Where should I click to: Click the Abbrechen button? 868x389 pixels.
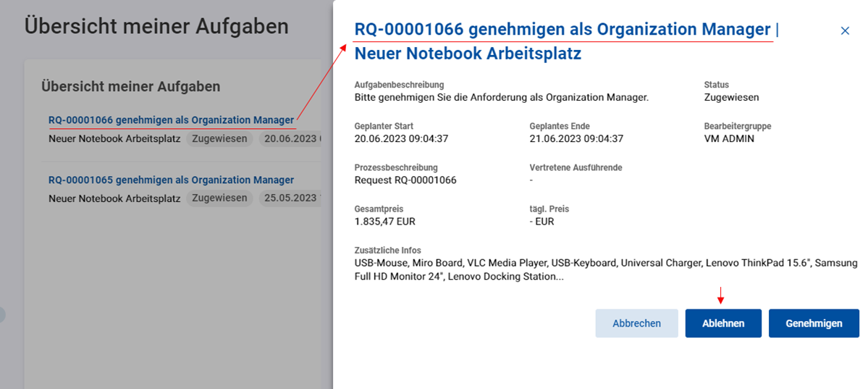pos(636,324)
